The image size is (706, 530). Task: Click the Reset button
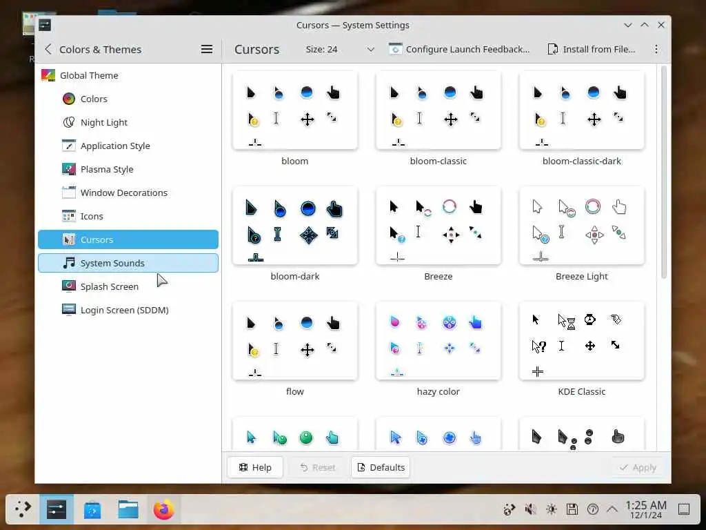(x=318, y=467)
